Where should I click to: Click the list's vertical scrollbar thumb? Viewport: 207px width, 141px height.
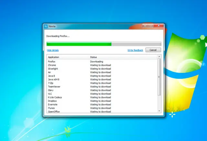click(159, 77)
